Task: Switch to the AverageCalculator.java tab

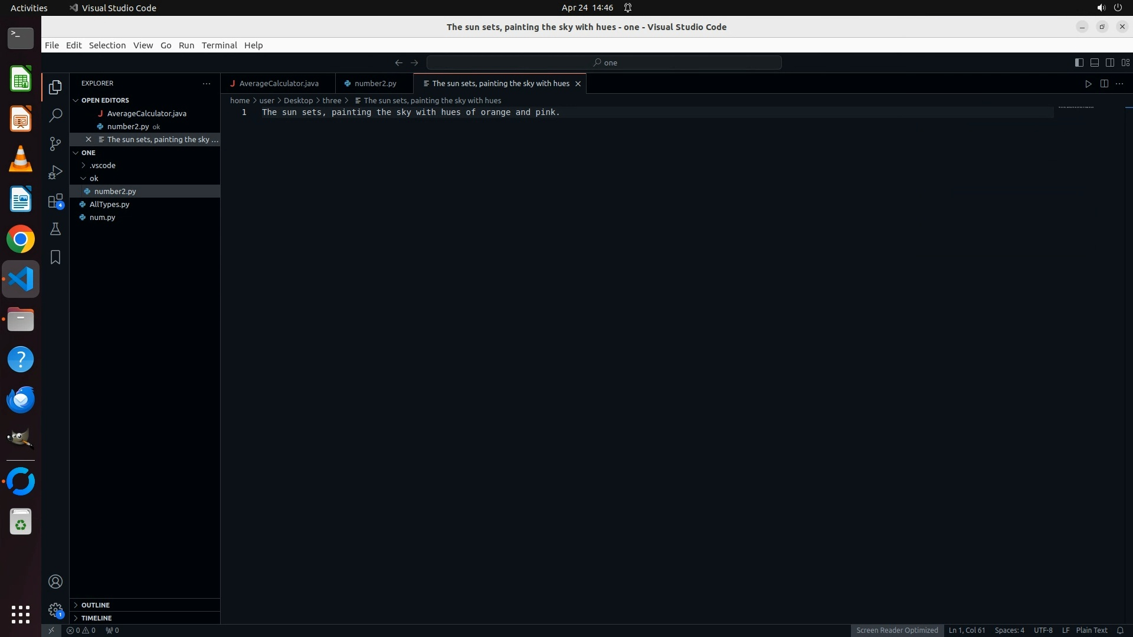Action: 279,84
